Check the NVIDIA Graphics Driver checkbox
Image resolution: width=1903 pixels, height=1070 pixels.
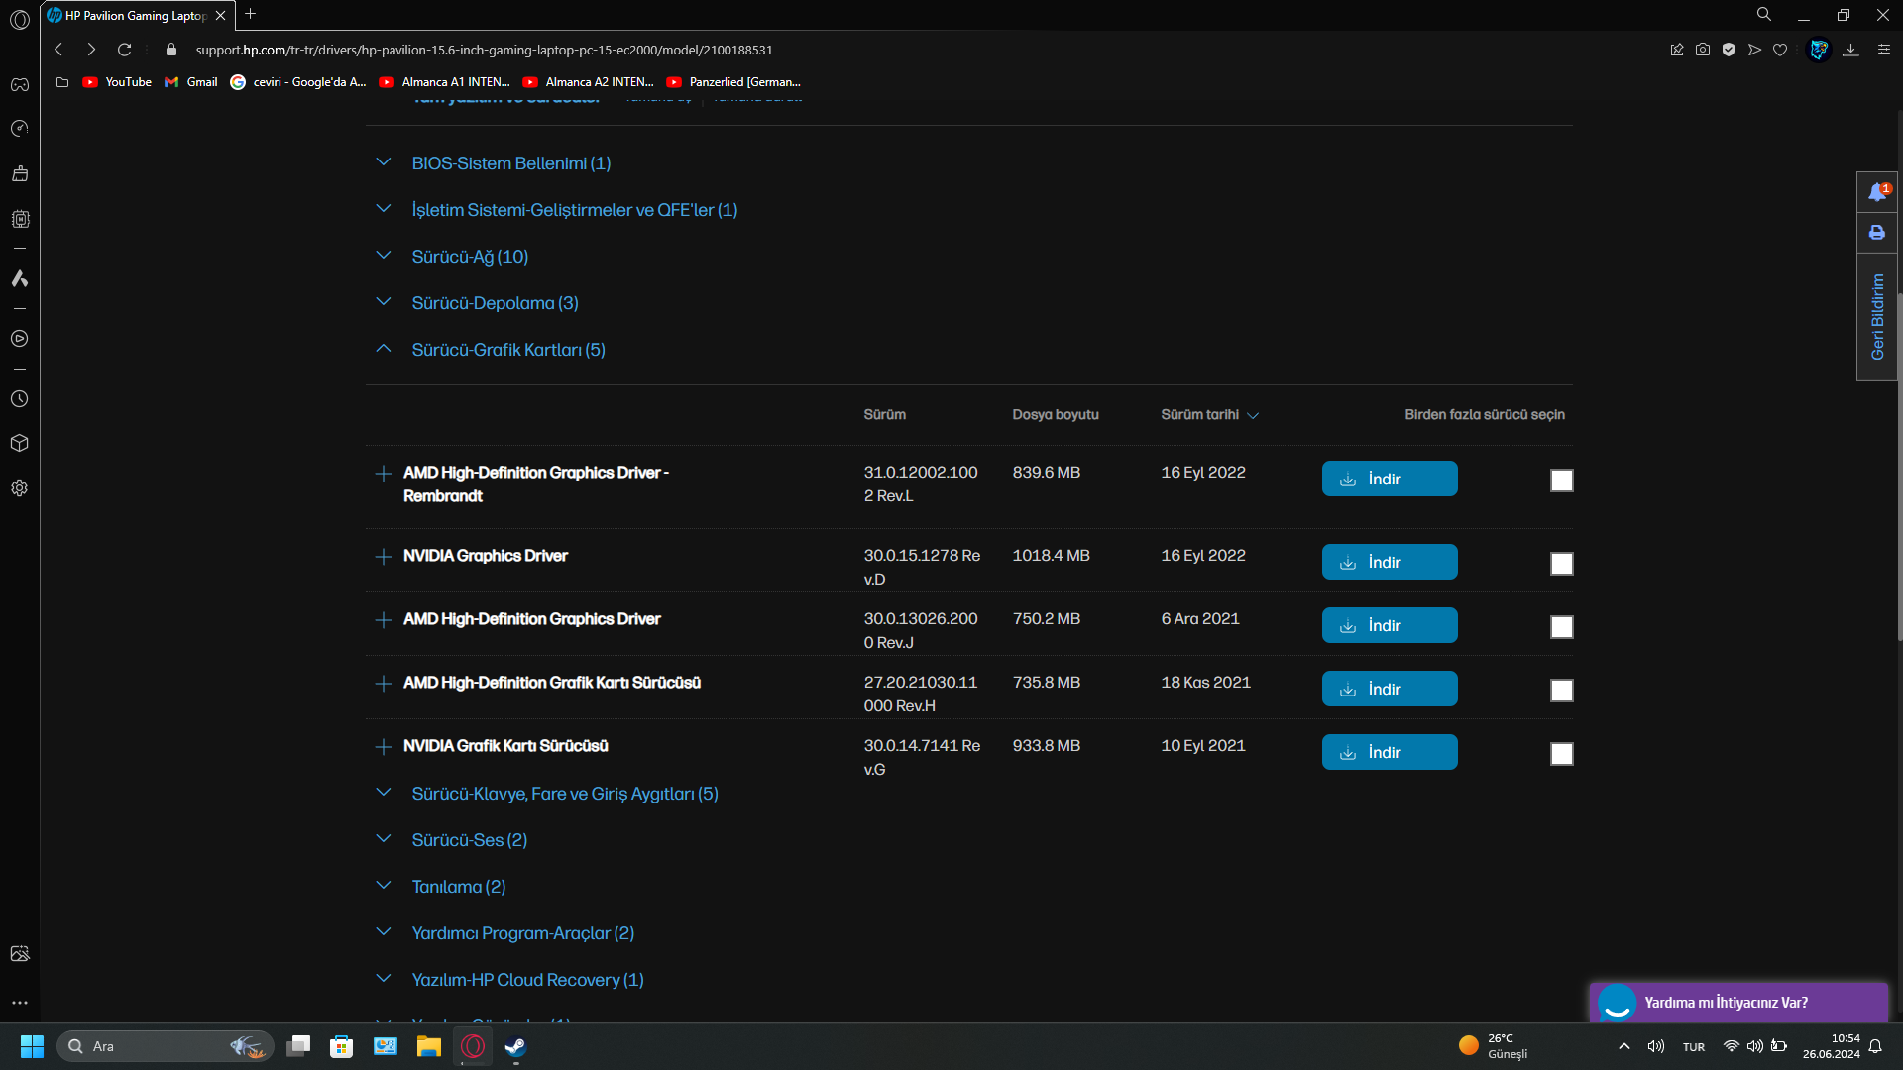tap(1561, 564)
